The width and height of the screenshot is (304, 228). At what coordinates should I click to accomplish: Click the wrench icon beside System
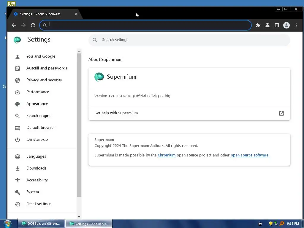click(x=18, y=192)
